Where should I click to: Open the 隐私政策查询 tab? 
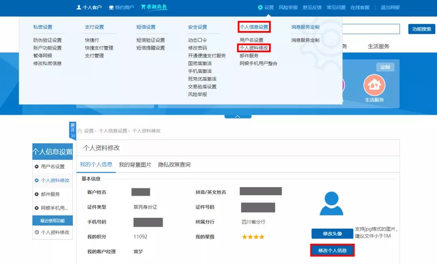click(x=174, y=165)
